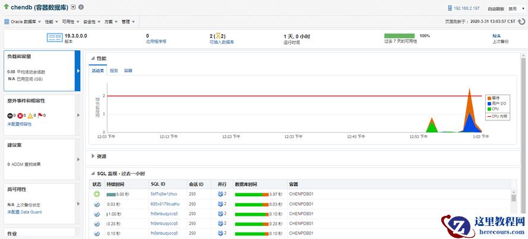Collapse the 性能 section
The image size is (528, 239).
pos(93,58)
